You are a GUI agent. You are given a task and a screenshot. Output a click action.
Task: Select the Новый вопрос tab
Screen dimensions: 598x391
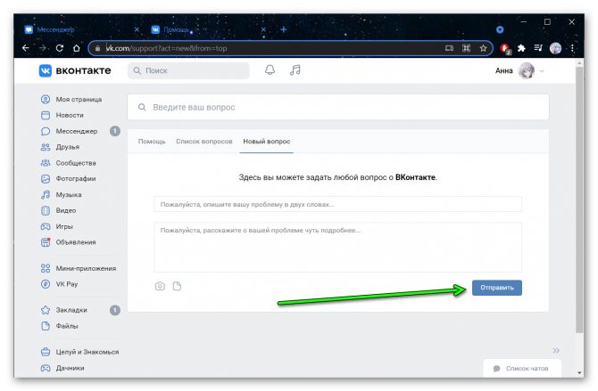pos(267,142)
